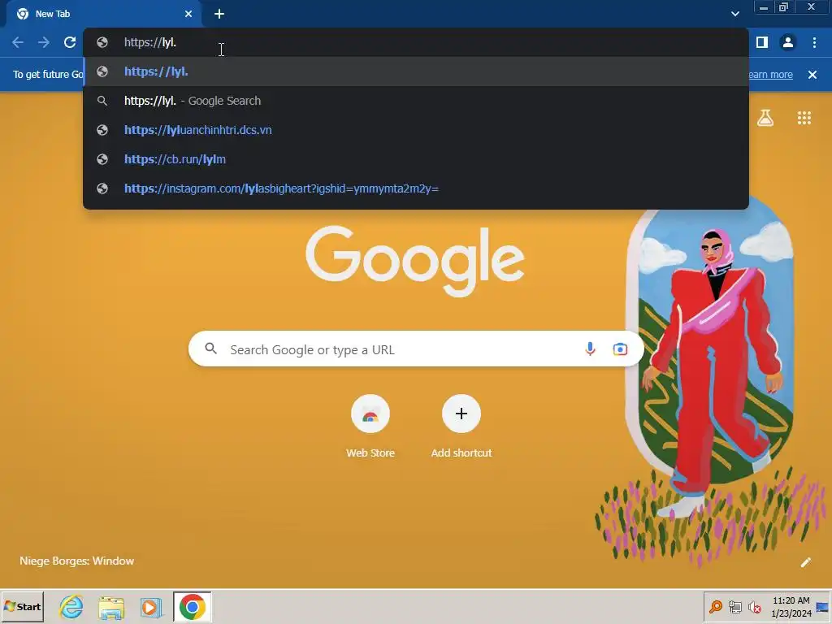832x624 pixels.
Task: Customize Chrome with the pencil icon
Action: (805, 562)
